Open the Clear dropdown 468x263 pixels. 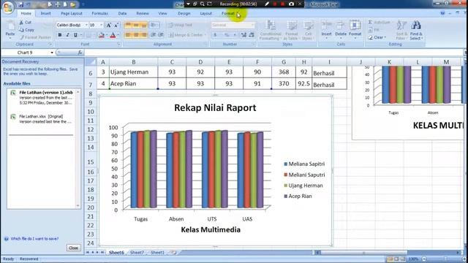377,37
